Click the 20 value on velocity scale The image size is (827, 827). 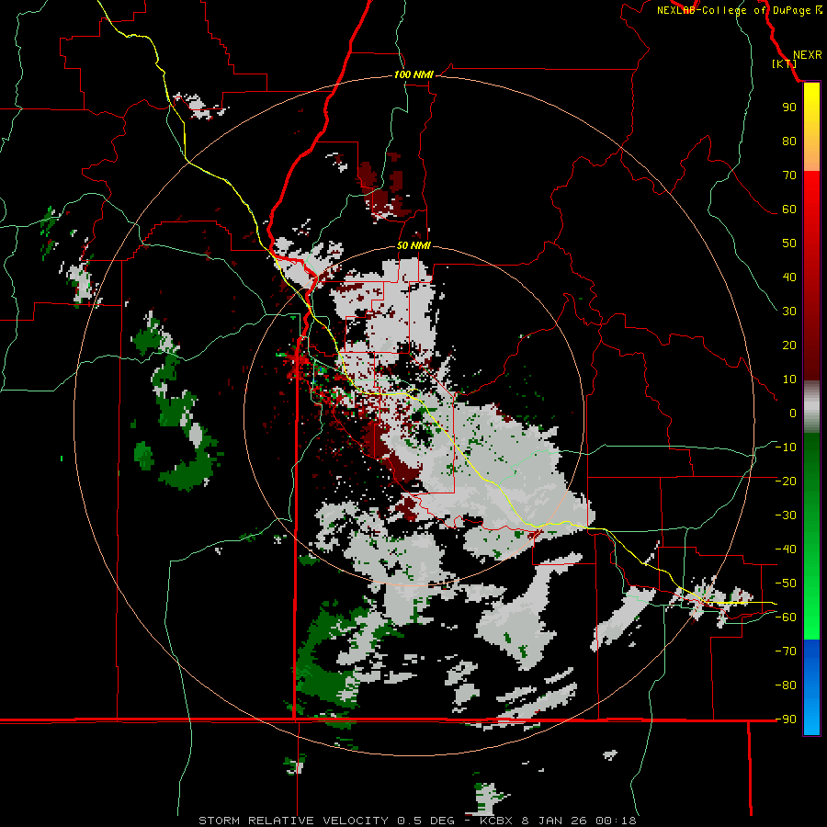(789, 346)
